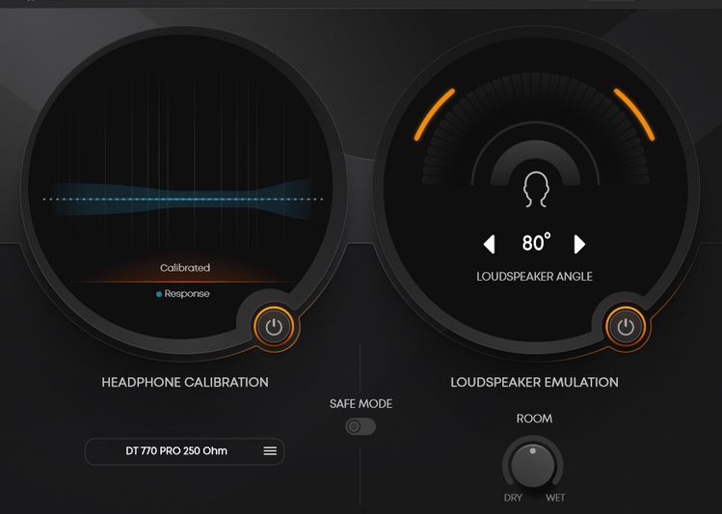Click the left orange speaker arc

[434, 114]
